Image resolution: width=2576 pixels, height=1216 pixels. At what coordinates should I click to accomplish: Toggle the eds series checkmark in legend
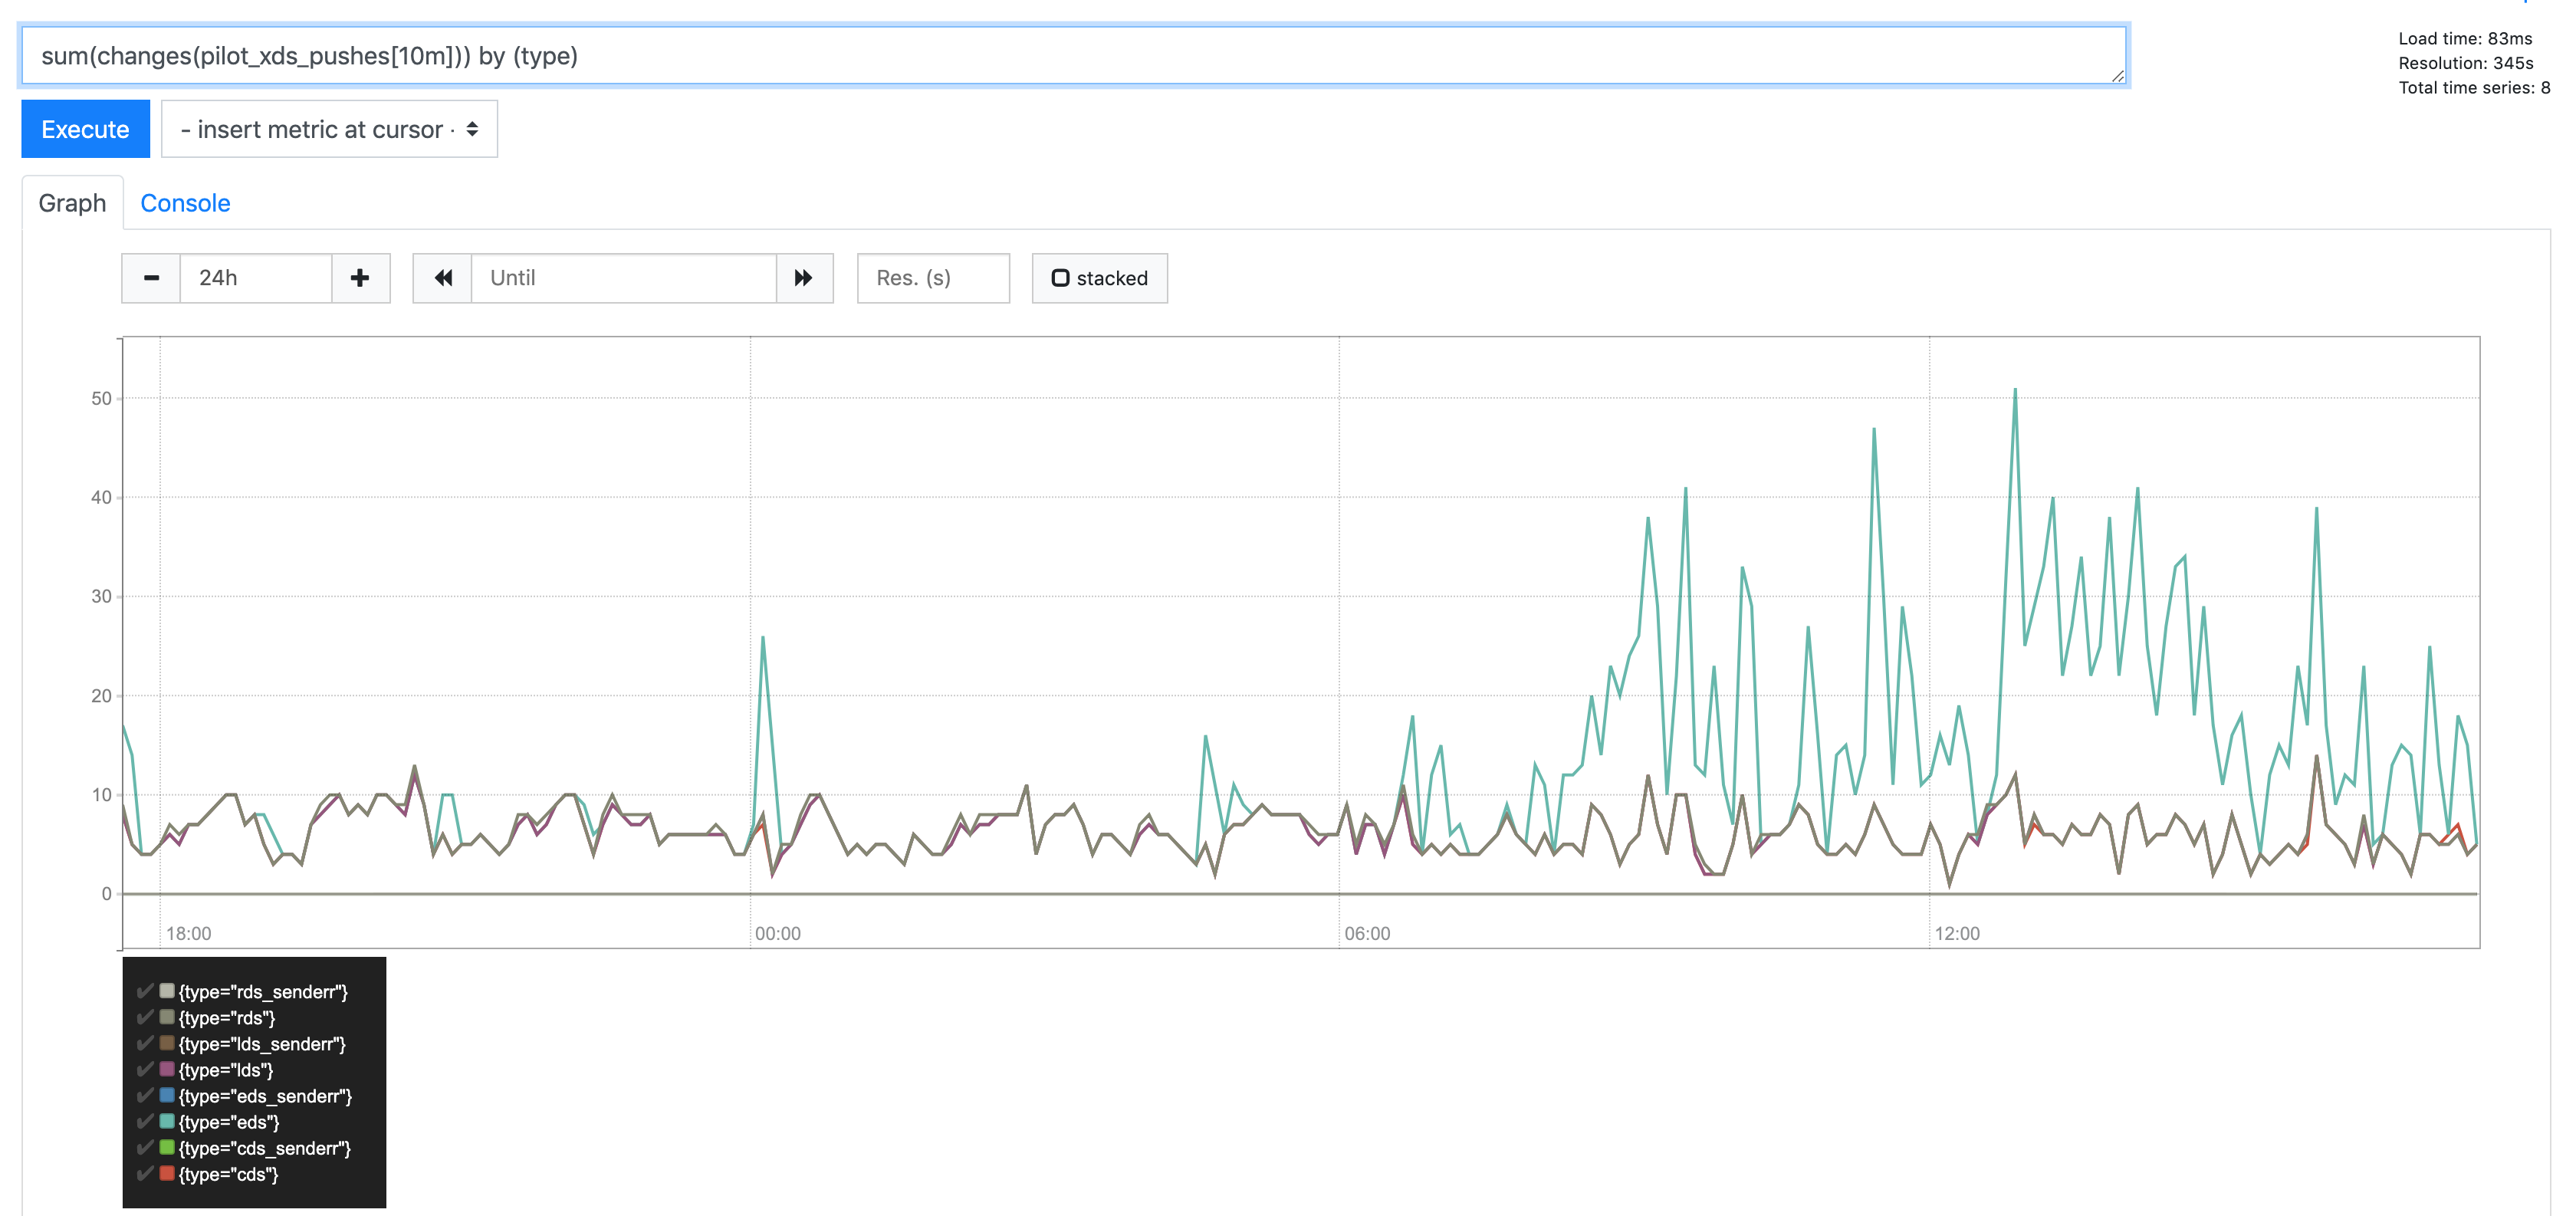(145, 1121)
